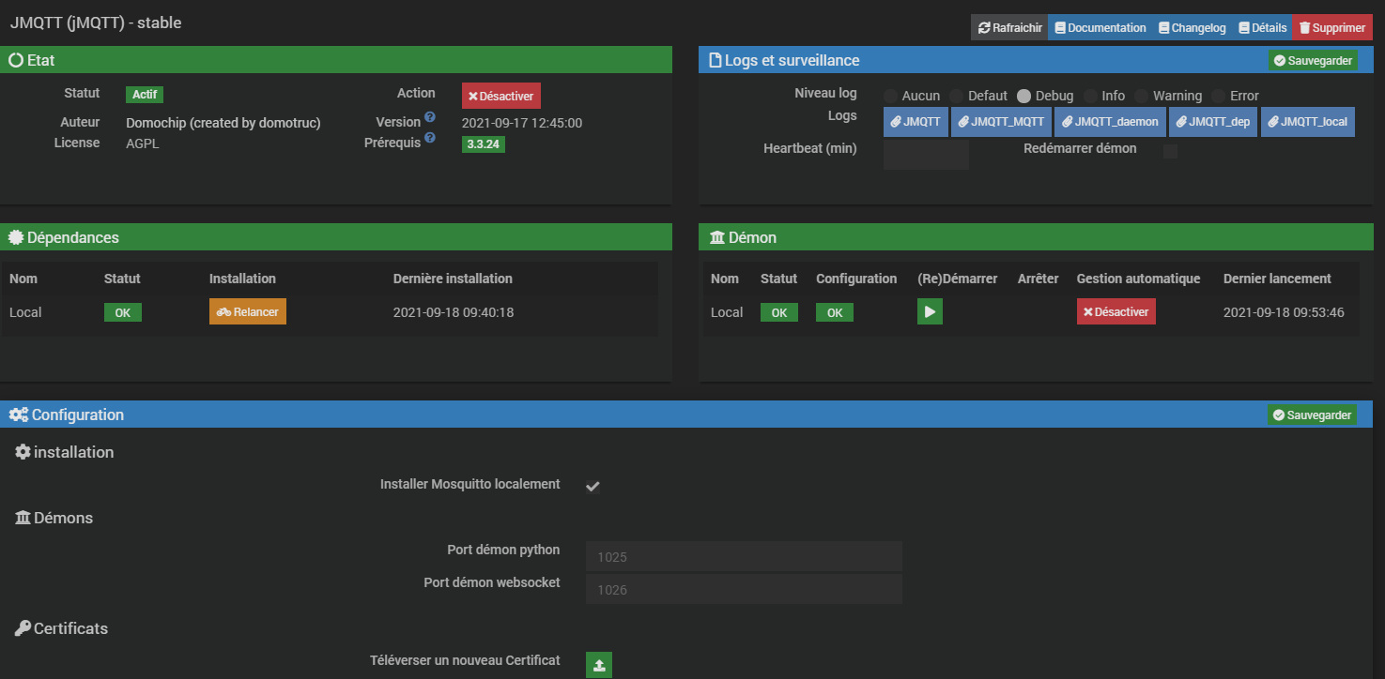Save the Configuration section with Sauvegarder

click(1312, 415)
